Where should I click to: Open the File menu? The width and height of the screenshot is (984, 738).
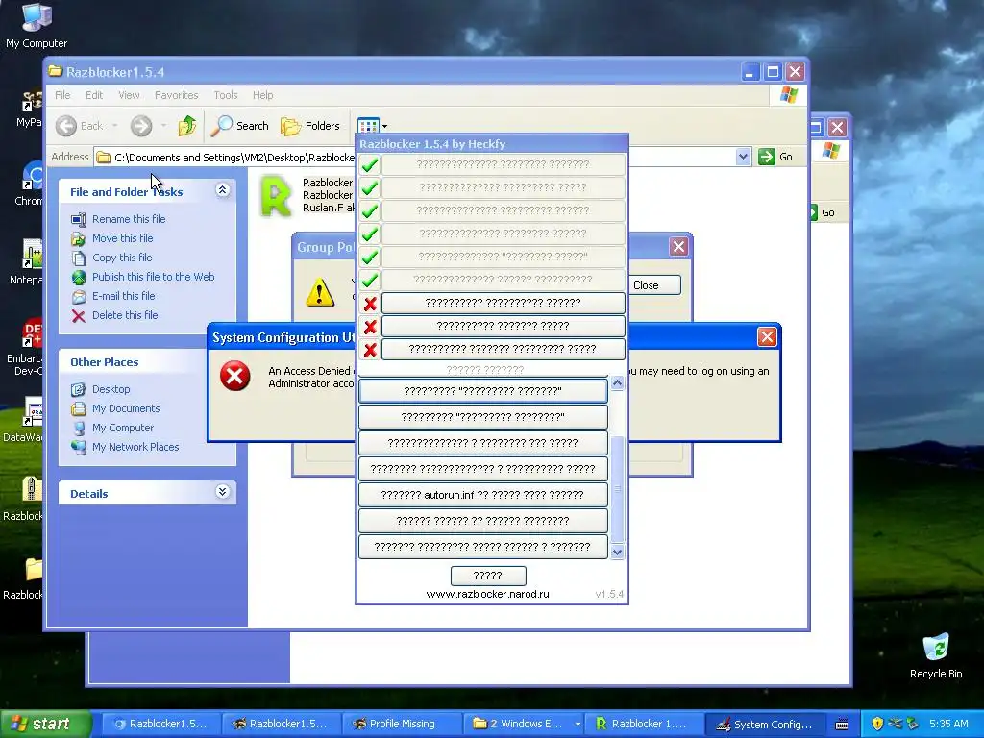click(x=62, y=95)
